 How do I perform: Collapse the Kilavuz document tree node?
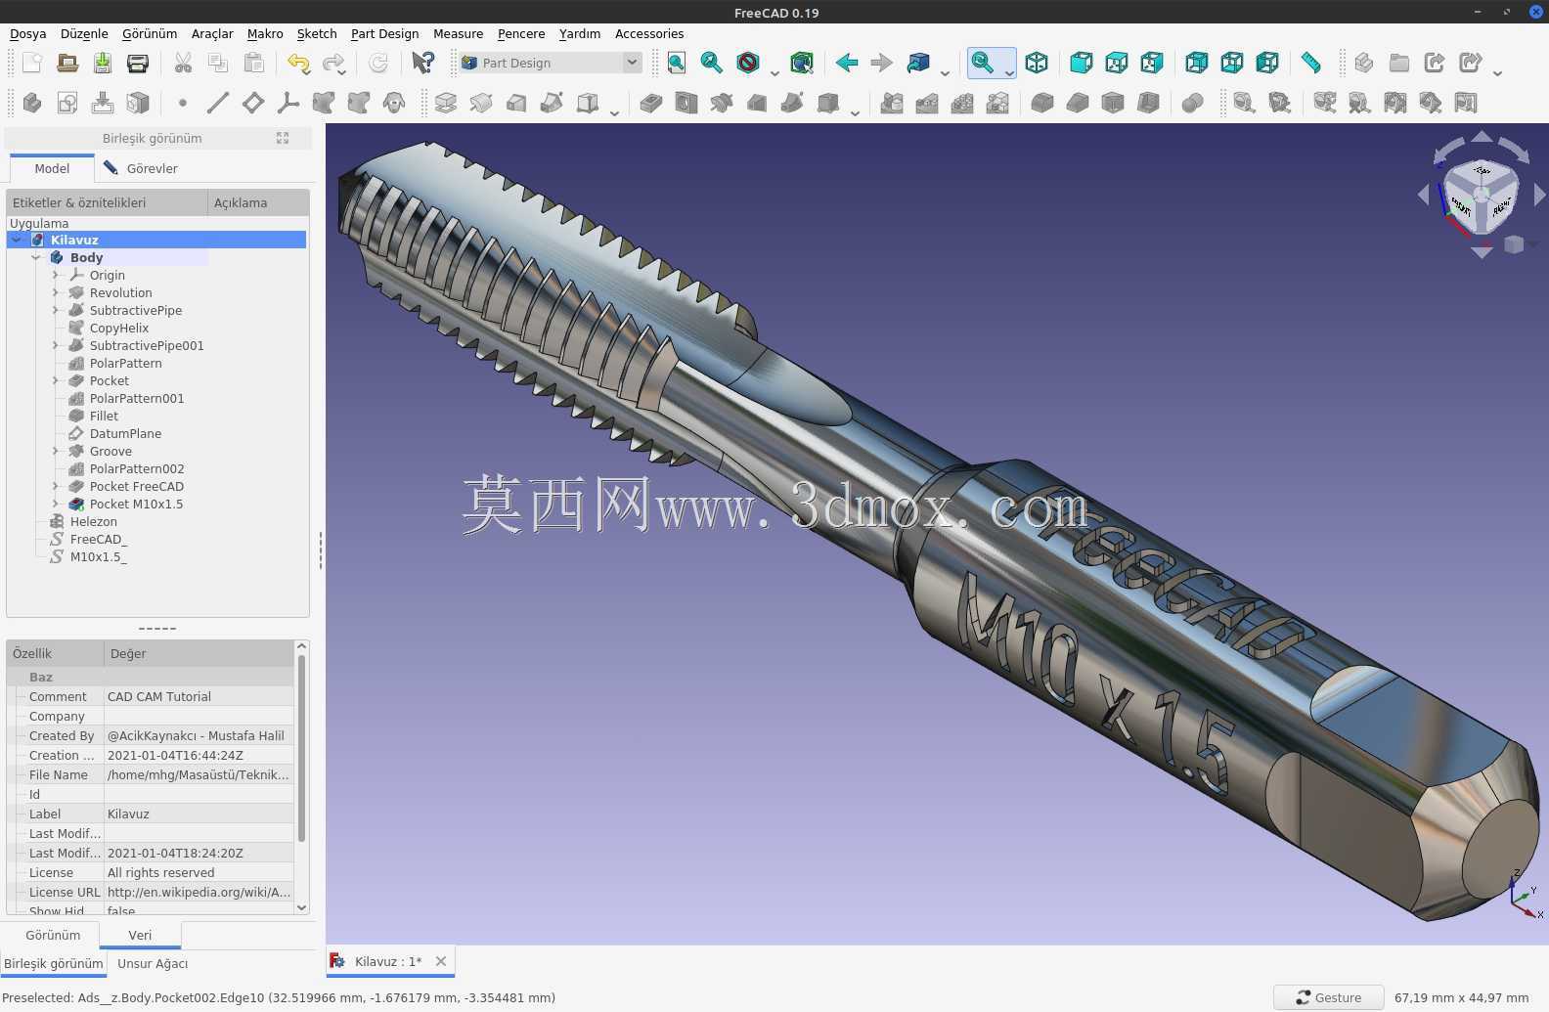[x=17, y=240]
